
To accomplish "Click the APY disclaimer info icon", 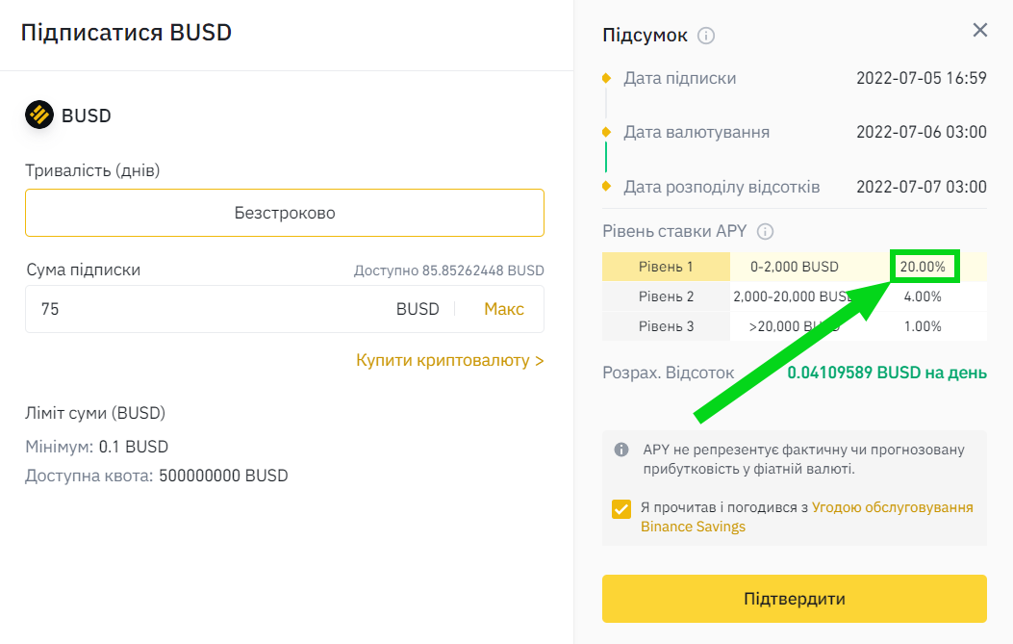I will [x=622, y=450].
